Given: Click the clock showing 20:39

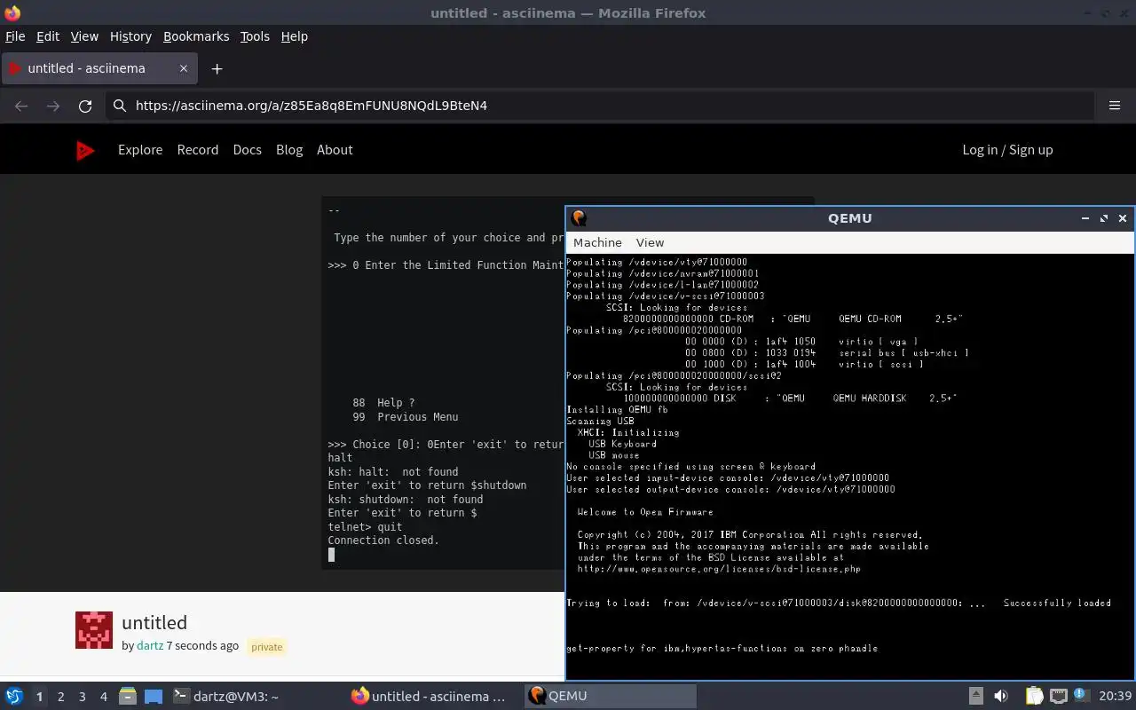Looking at the screenshot, I should [1116, 697].
